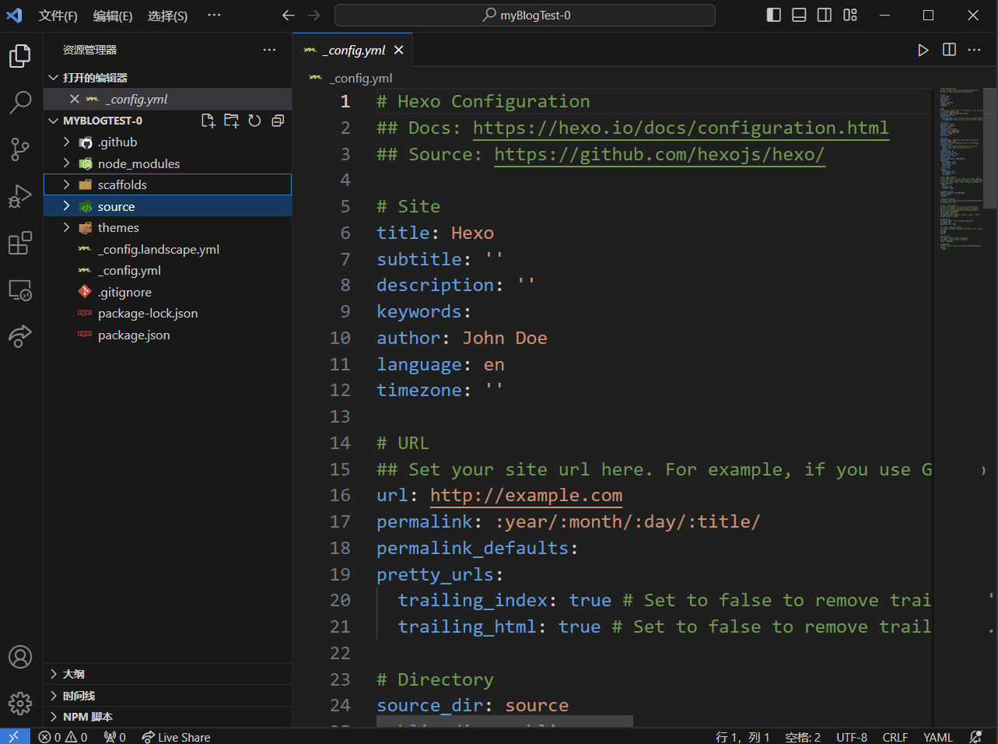The image size is (998, 744).
Task: Open the VS Code logo menu
Action: pyautogui.click(x=15, y=15)
